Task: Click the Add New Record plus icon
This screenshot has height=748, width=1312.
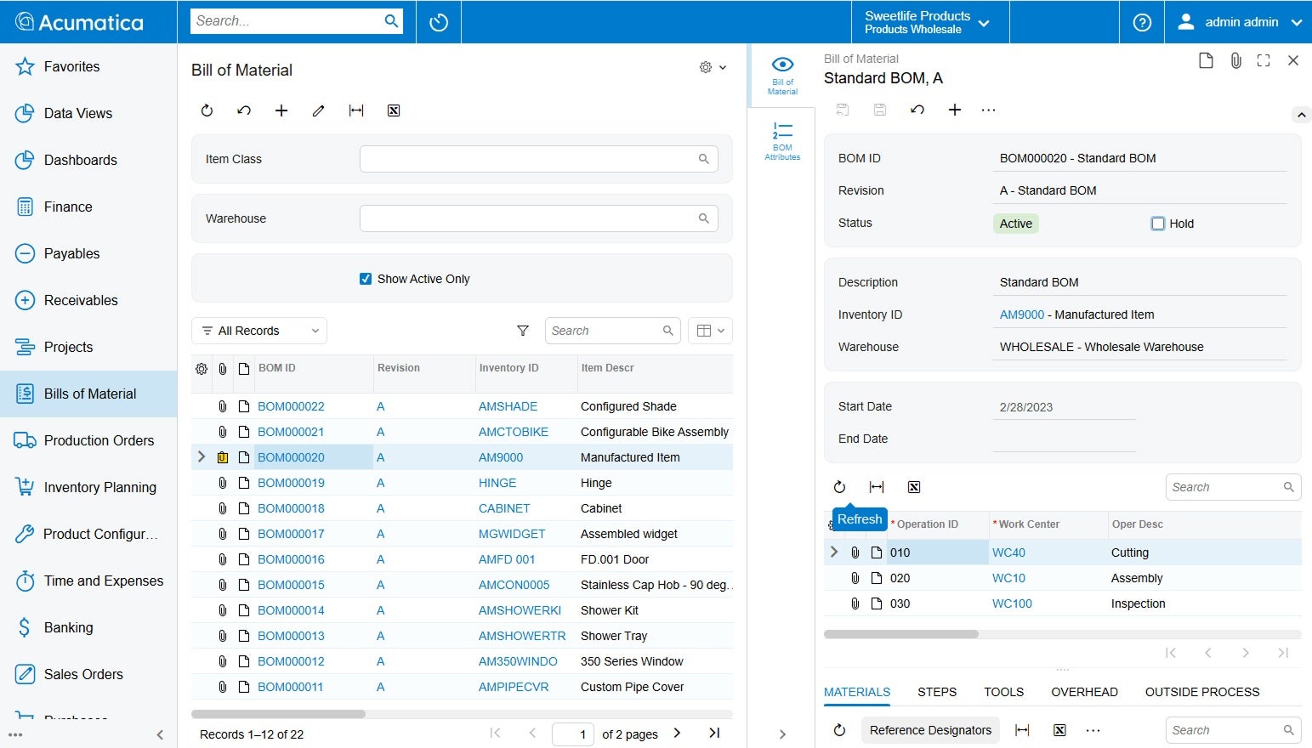Action: point(281,110)
